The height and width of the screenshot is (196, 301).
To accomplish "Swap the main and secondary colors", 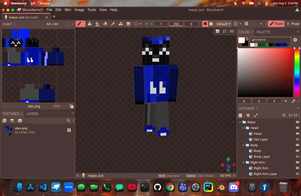I will point(247,39).
